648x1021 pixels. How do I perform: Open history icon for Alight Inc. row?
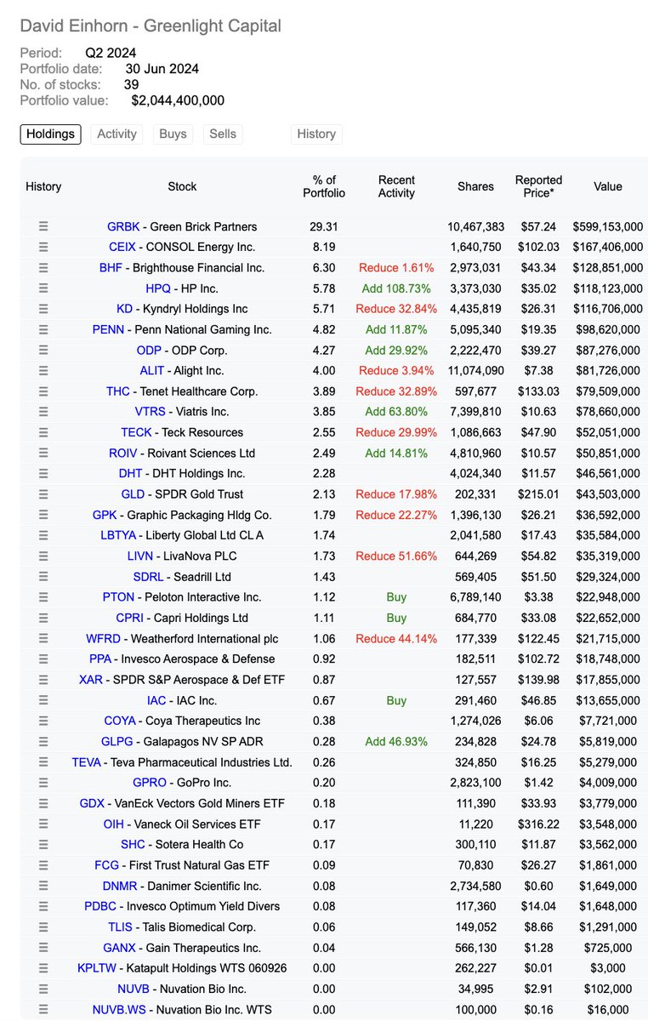pos(43,371)
